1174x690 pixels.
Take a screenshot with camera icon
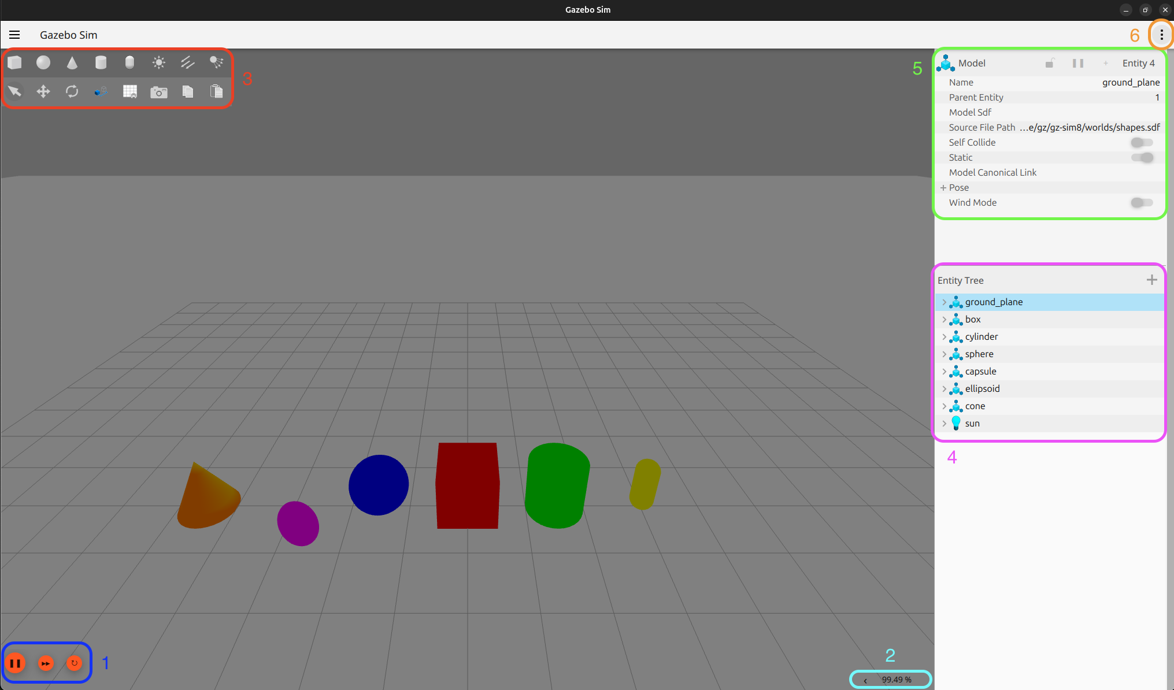pyautogui.click(x=158, y=92)
